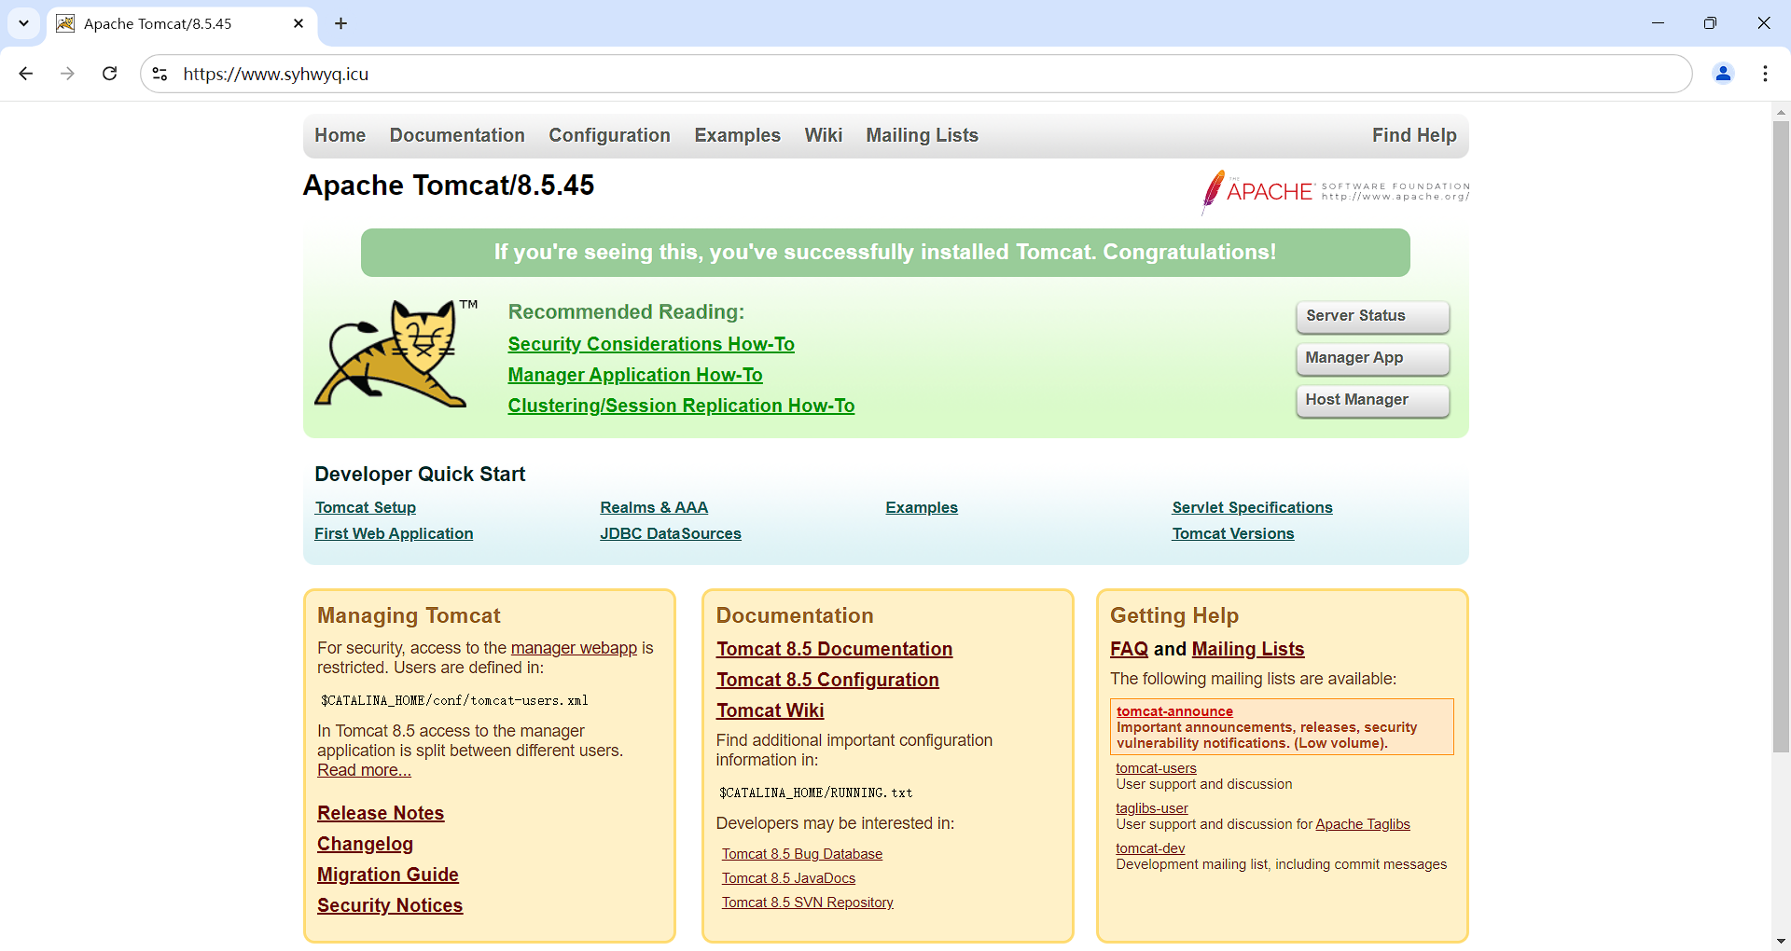Click the address bar URL field
The height and width of the screenshot is (951, 1791).
point(914,74)
